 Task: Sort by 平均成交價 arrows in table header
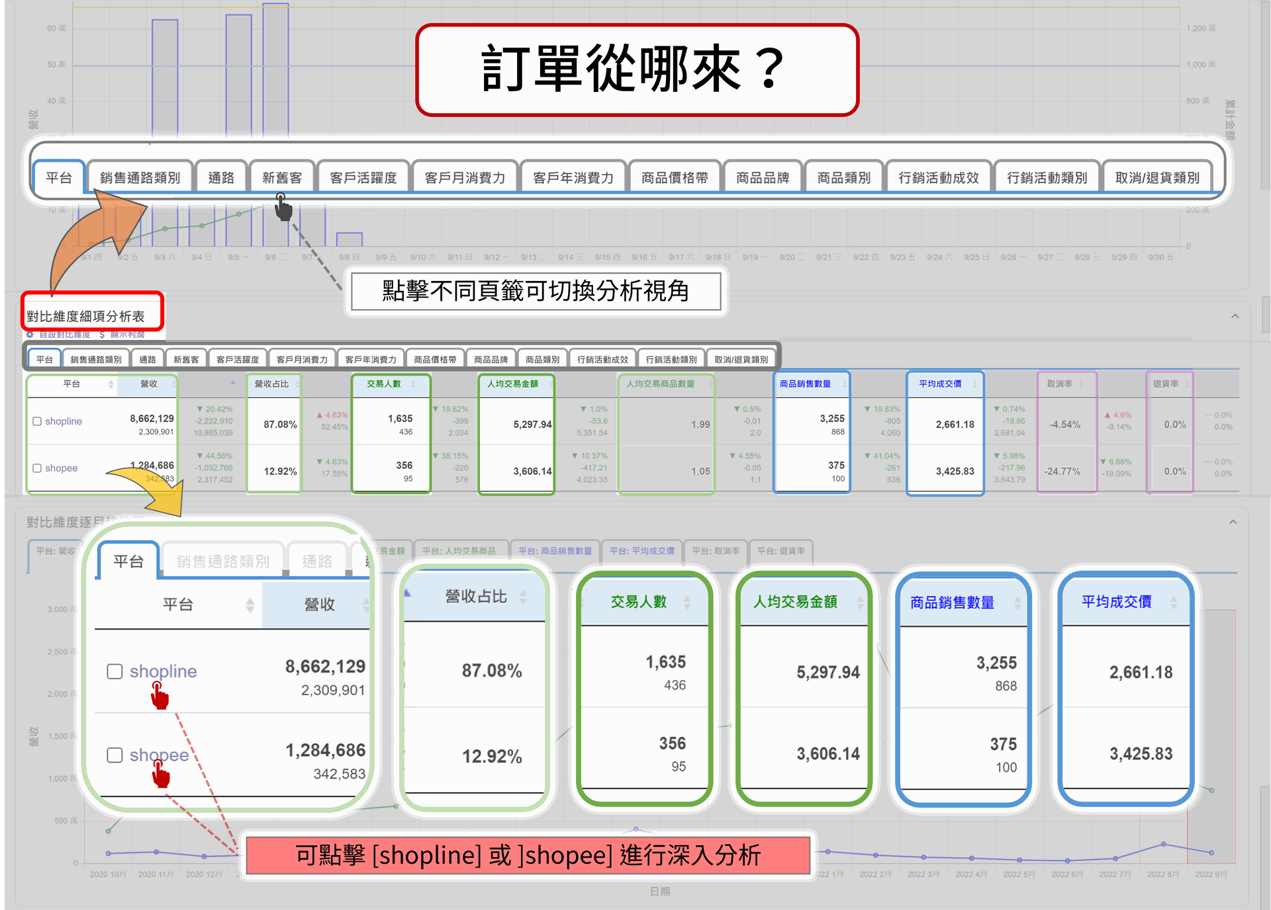(974, 384)
